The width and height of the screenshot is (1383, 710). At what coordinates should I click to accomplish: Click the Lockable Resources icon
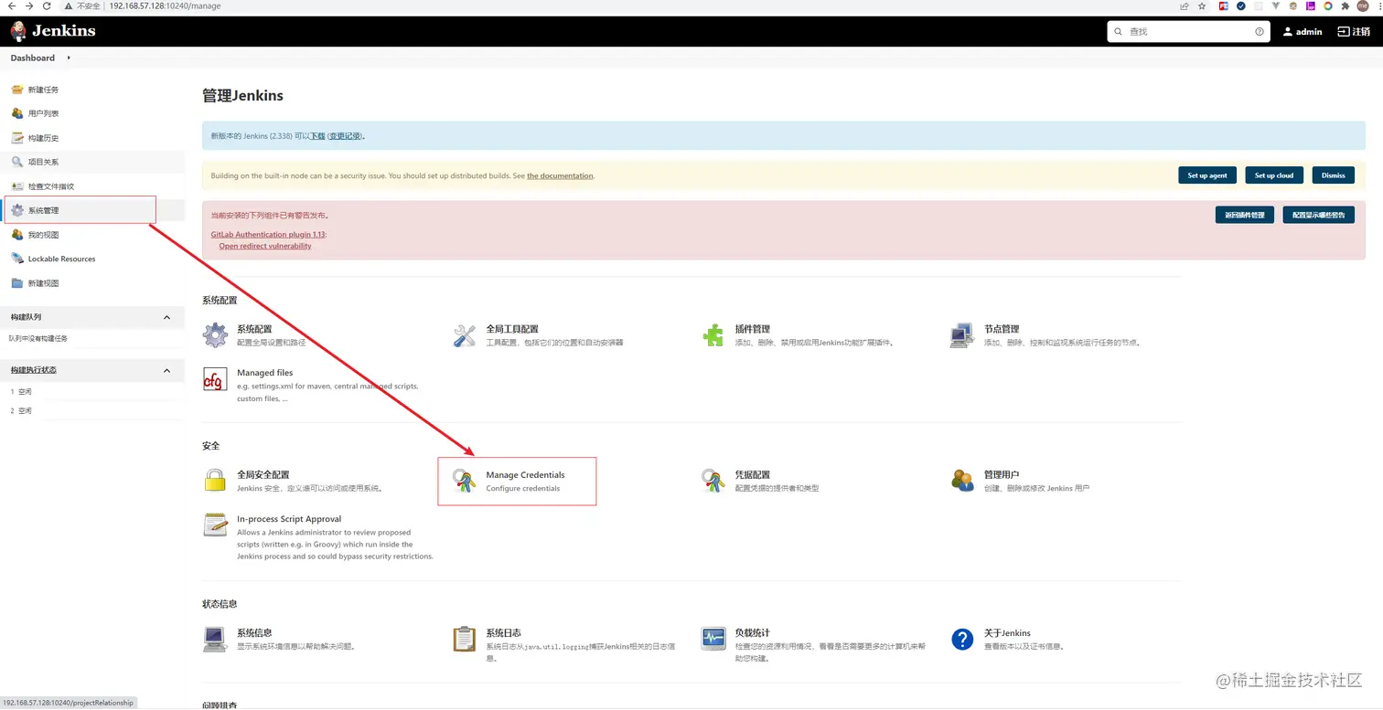click(x=16, y=259)
